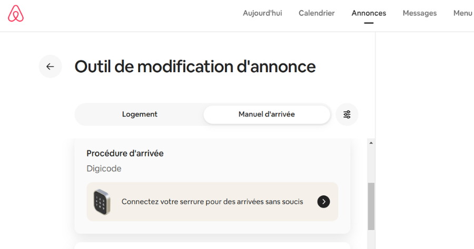
Task: Go back using the left arrow button
Action: 50,66
